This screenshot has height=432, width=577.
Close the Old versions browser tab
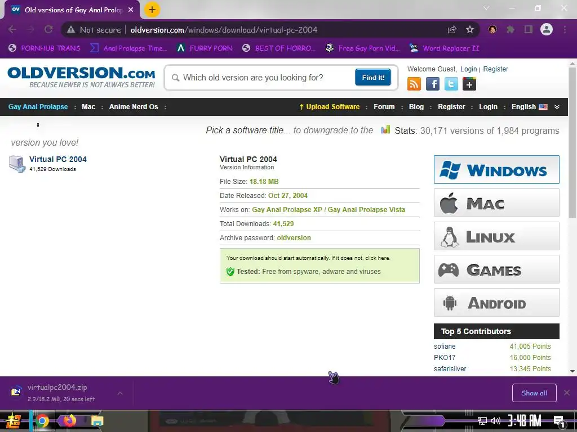tap(131, 10)
